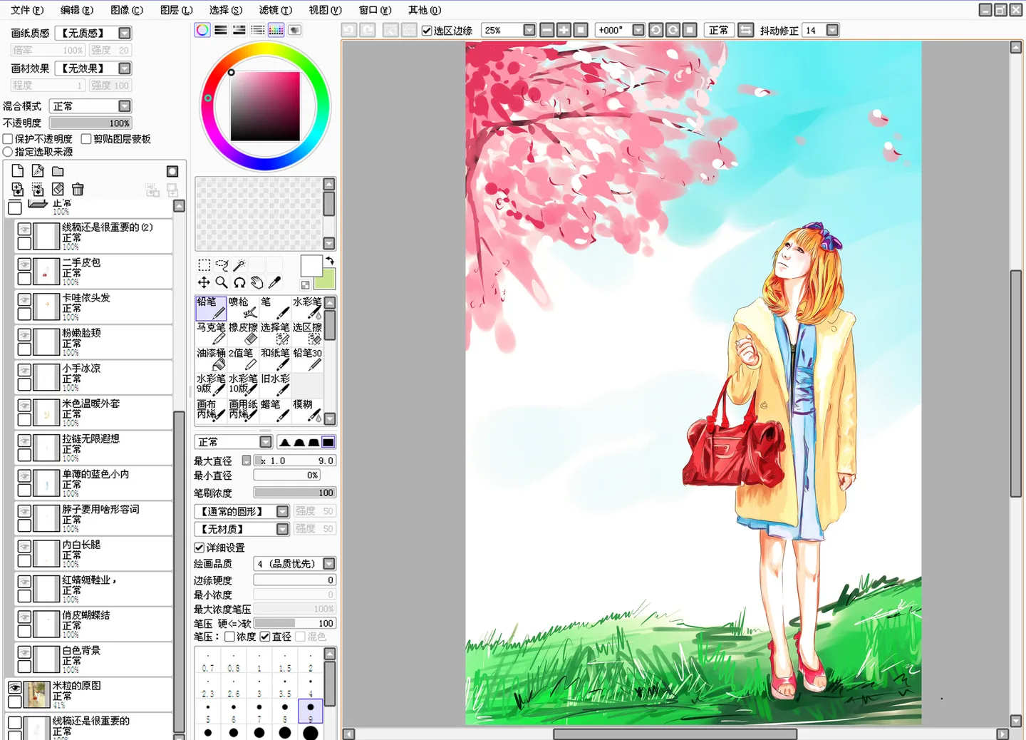This screenshot has width=1026, height=740.
Task: Activate the Hand pan tool
Action: tap(256, 283)
